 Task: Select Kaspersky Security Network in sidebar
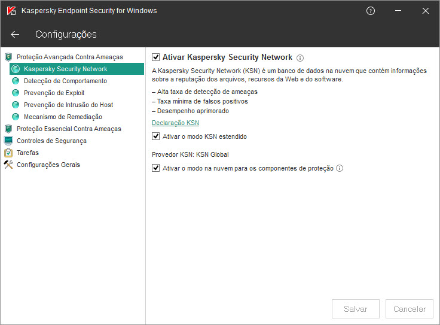pos(77,69)
